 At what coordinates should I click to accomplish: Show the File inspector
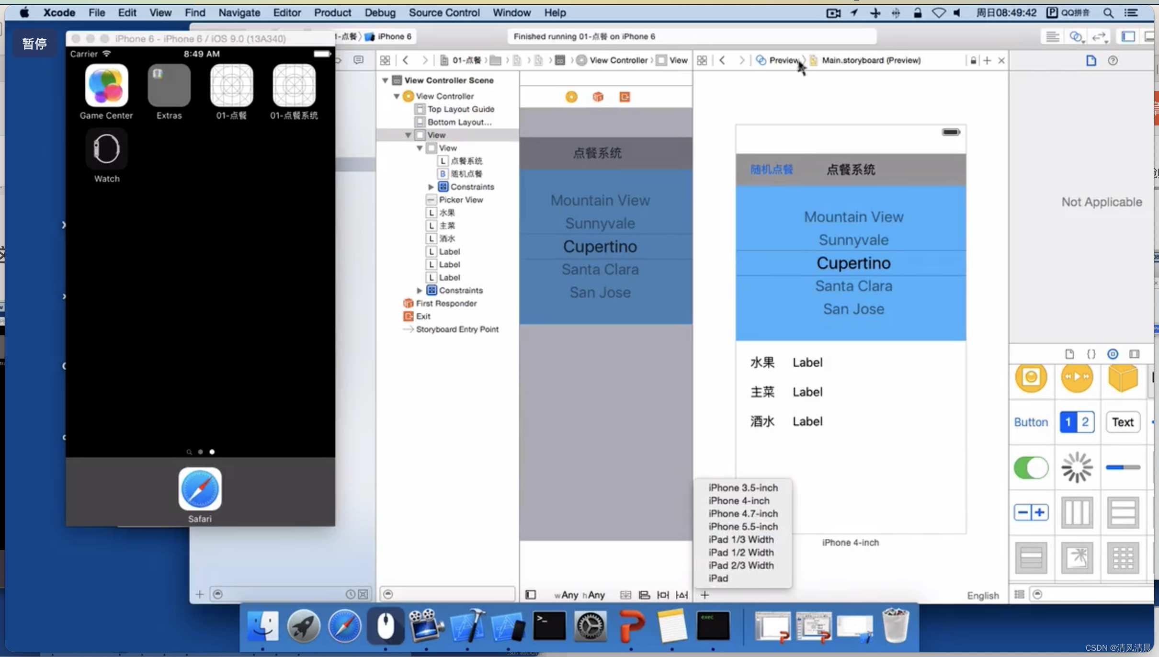click(1091, 60)
